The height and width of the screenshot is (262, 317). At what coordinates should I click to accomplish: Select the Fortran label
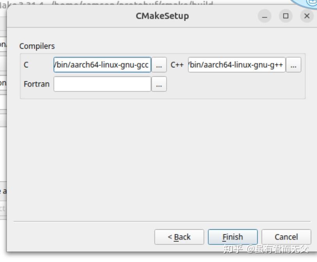point(35,84)
